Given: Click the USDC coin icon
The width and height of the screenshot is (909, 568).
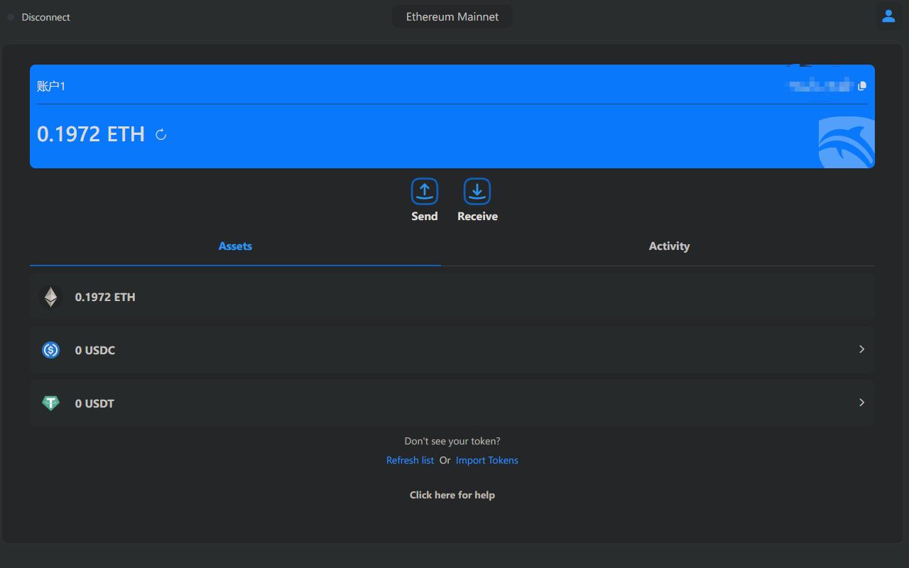Looking at the screenshot, I should click(50, 350).
